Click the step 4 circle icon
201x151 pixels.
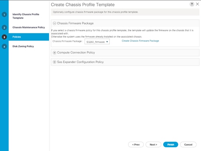(4, 46)
